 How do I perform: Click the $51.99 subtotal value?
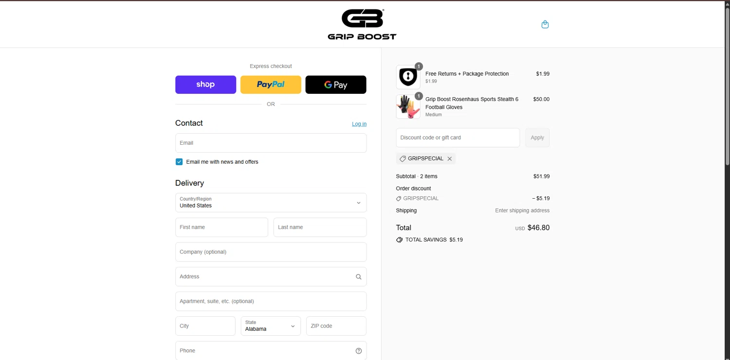[542, 176]
